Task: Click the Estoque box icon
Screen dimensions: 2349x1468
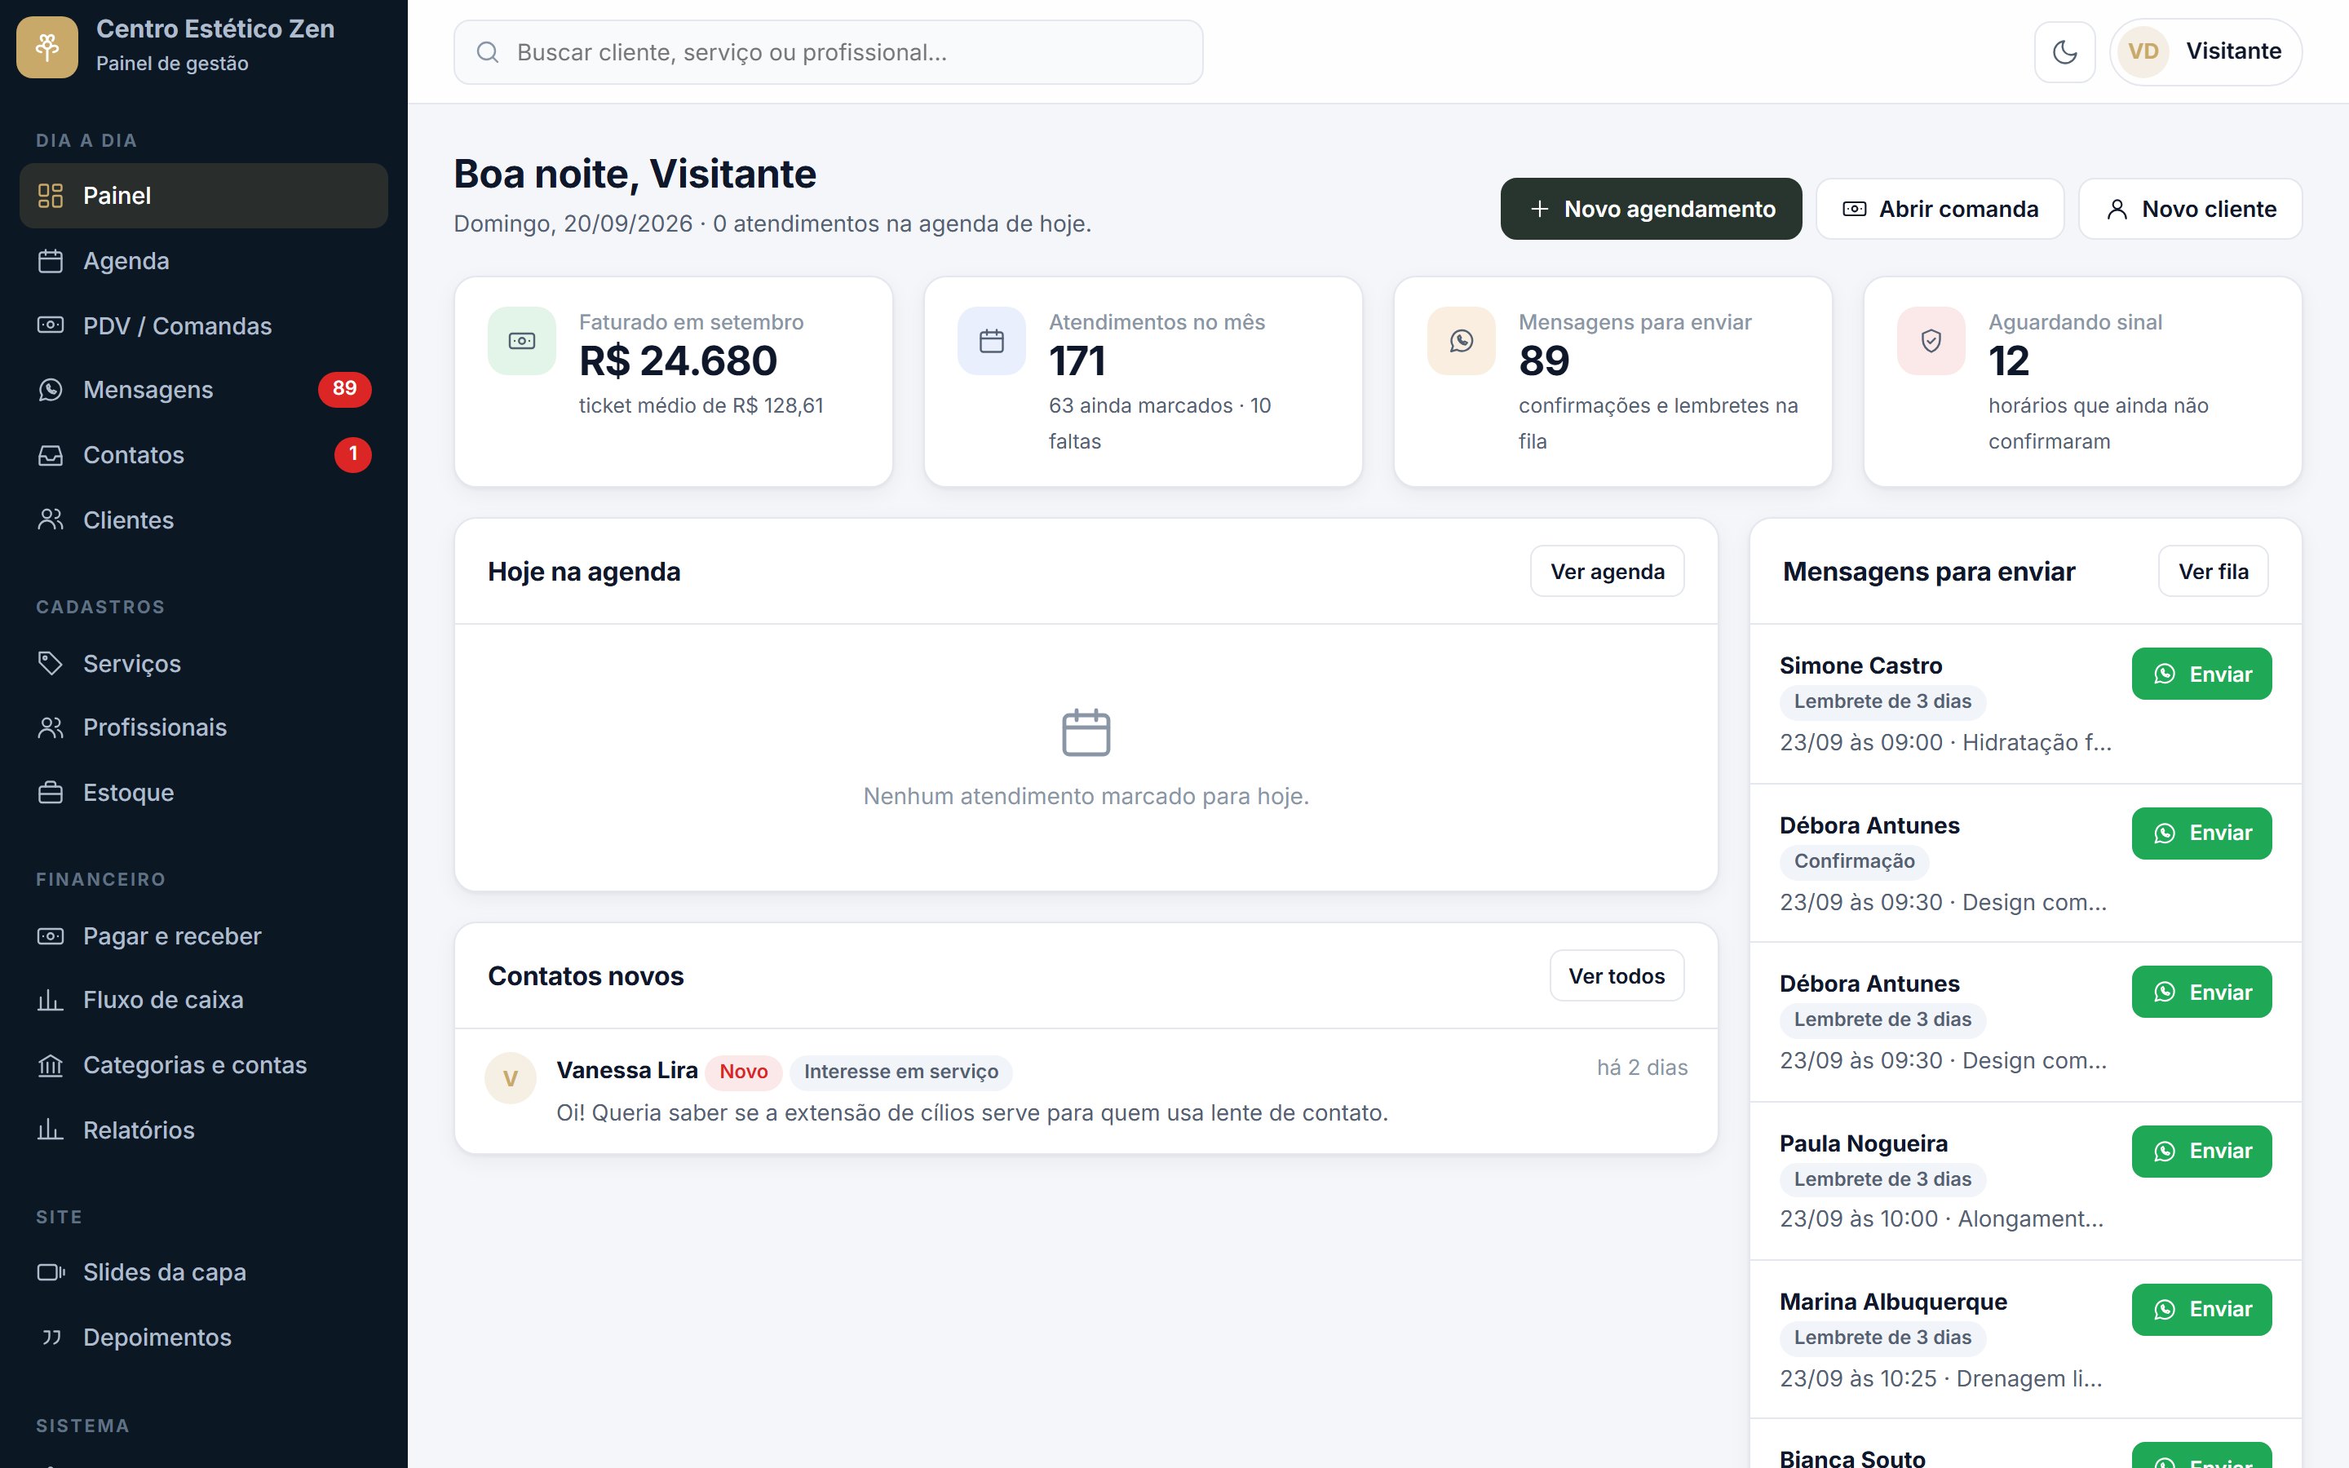Action: pos(51,792)
